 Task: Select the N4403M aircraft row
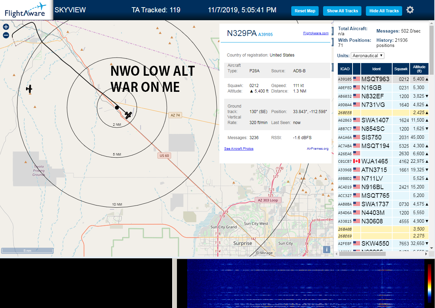coord(383,213)
